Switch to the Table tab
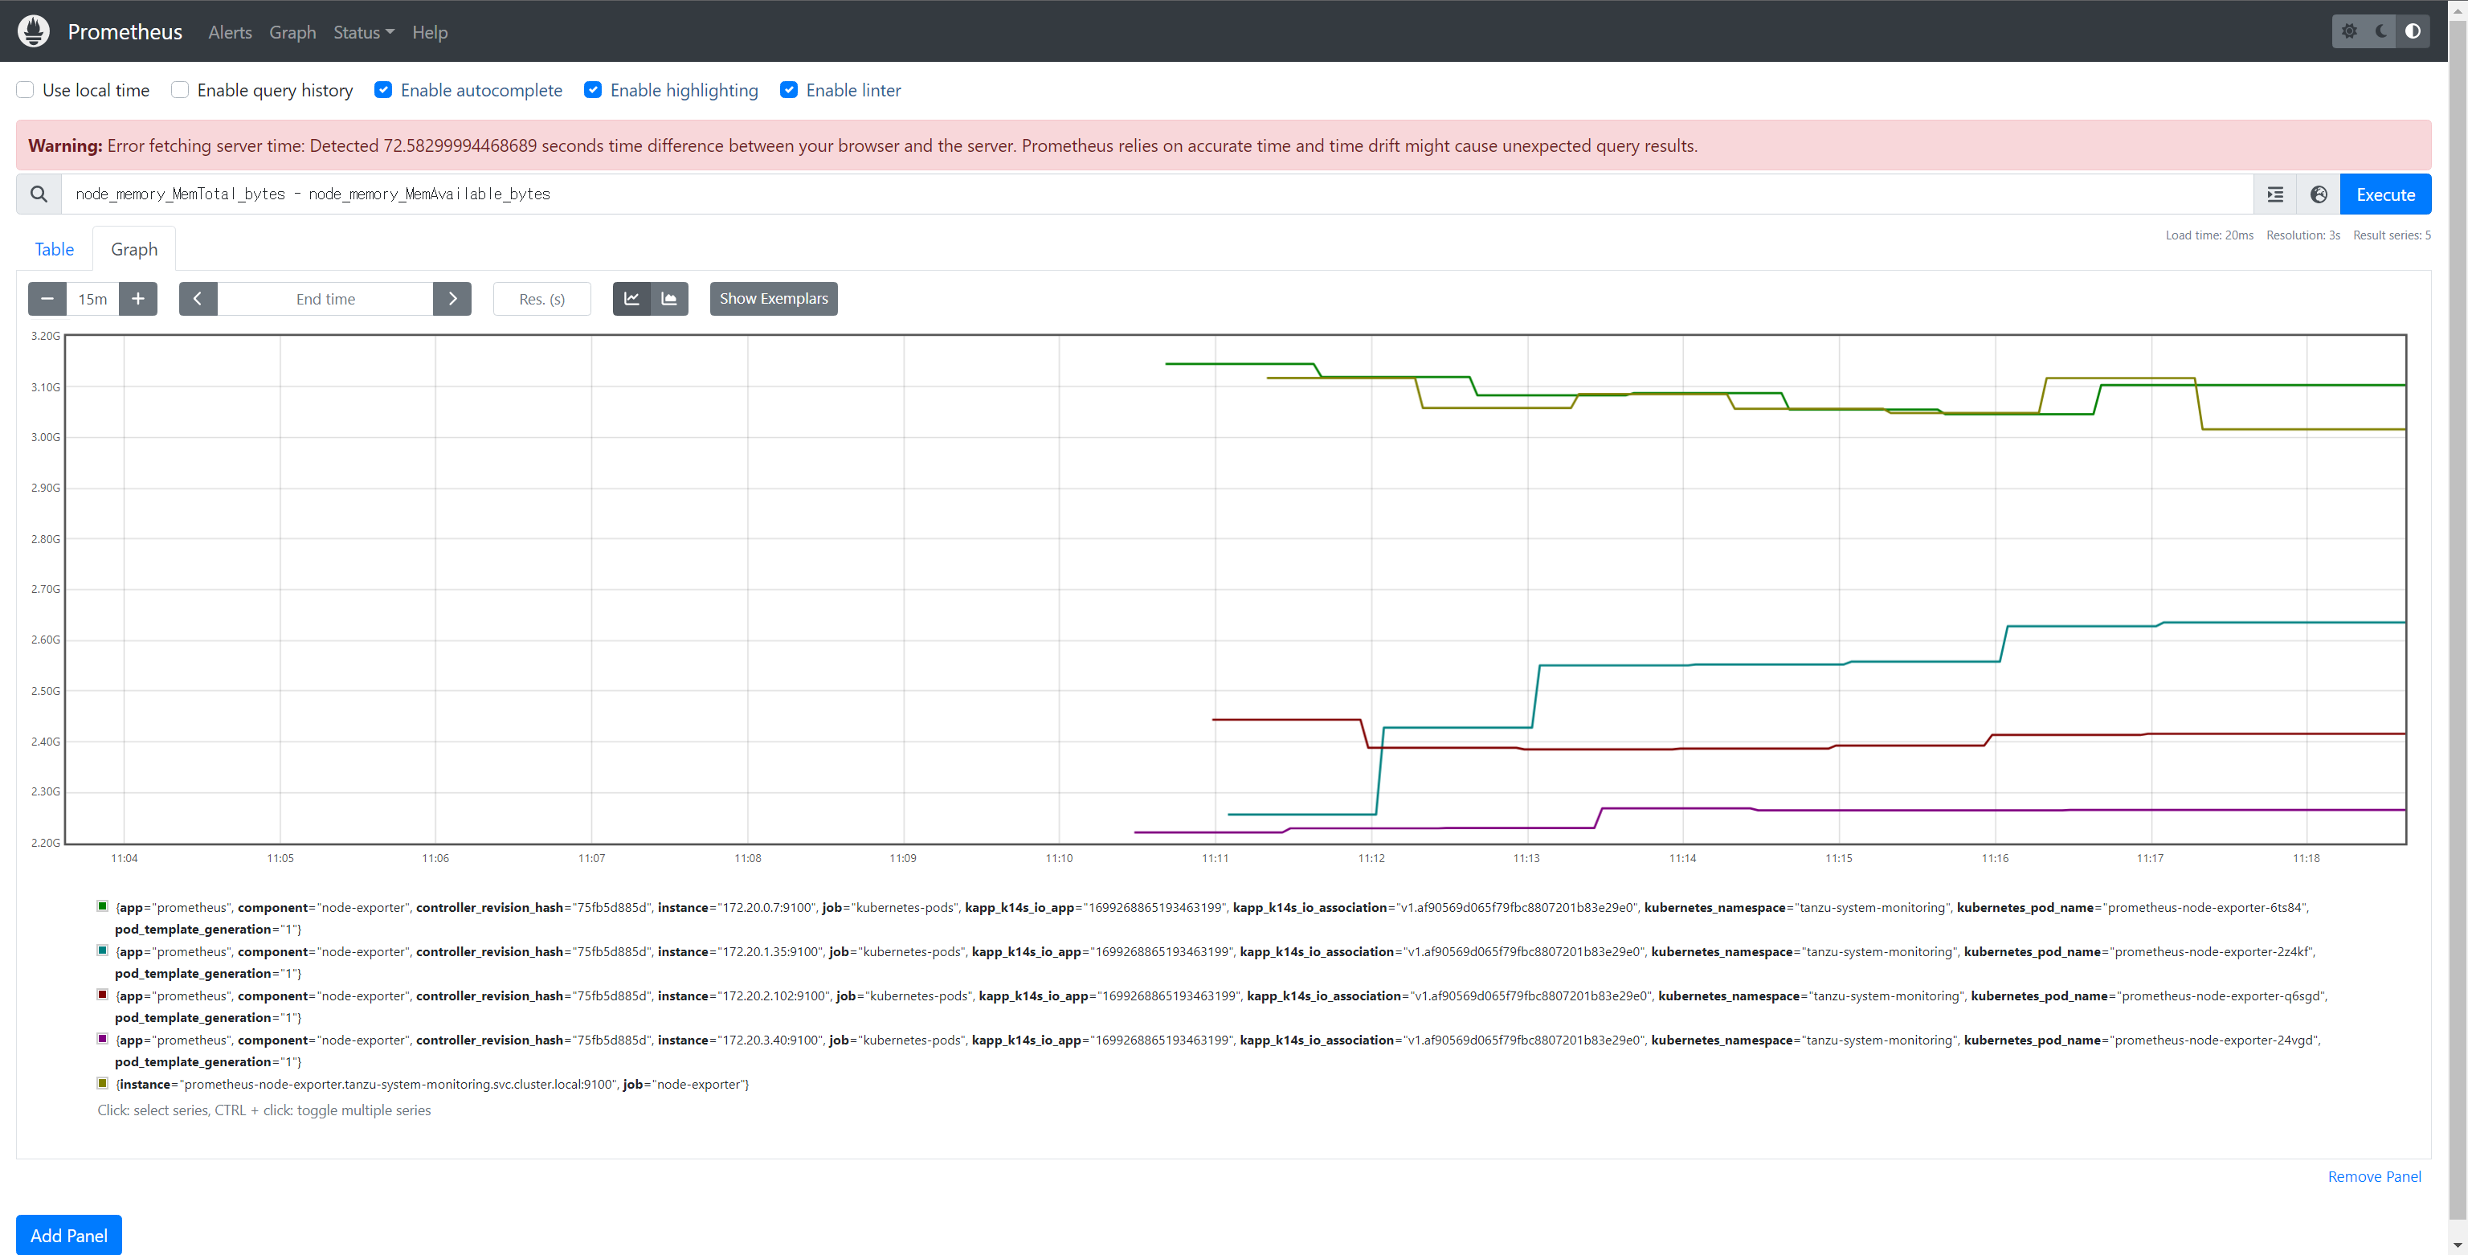2468x1255 pixels. [x=55, y=249]
